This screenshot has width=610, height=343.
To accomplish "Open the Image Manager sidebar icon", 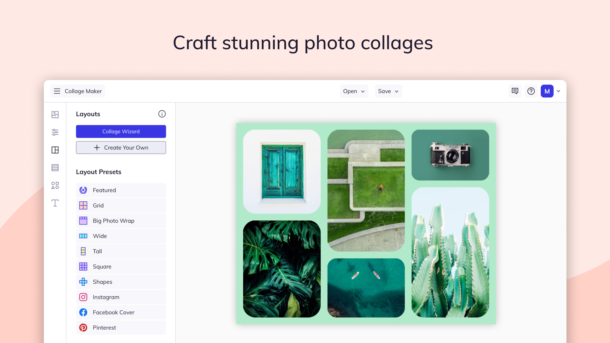I will click(55, 114).
